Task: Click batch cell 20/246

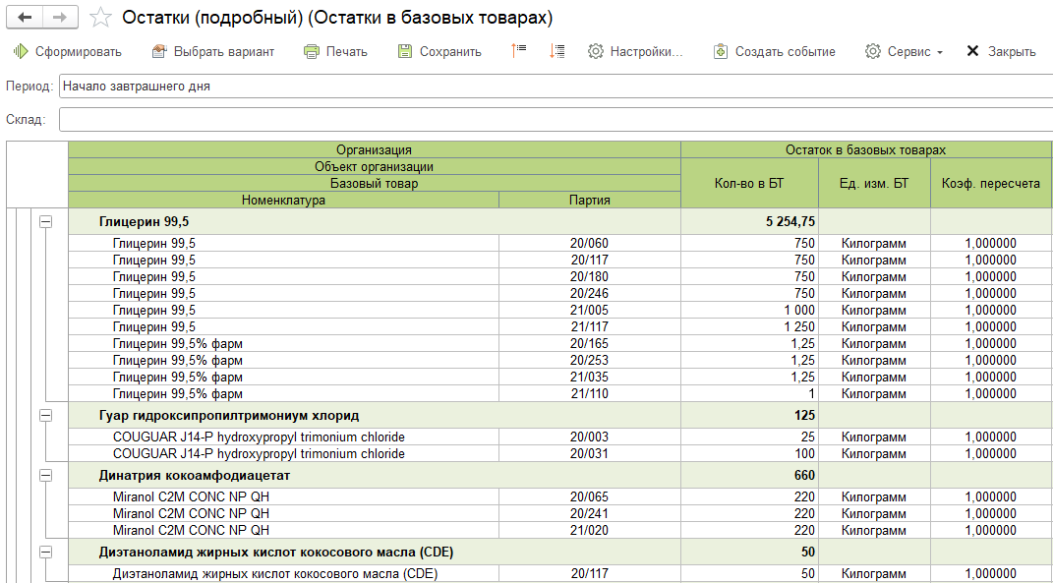Action: 590,294
